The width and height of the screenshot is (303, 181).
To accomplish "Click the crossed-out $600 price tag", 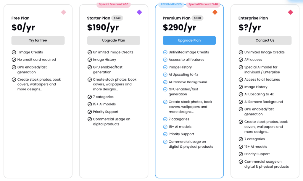I will tap(197, 18).
